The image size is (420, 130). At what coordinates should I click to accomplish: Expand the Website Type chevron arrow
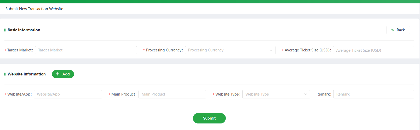coord(306,94)
